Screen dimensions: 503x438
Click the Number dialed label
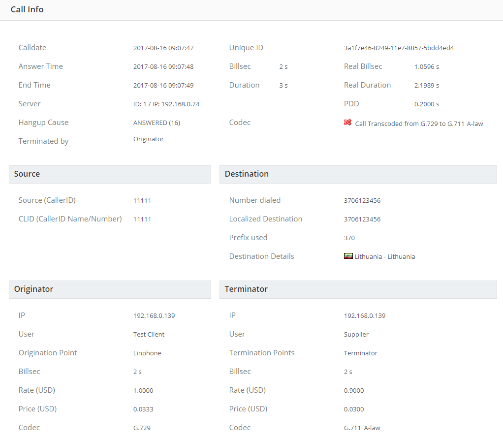pyautogui.click(x=255, y=200)
